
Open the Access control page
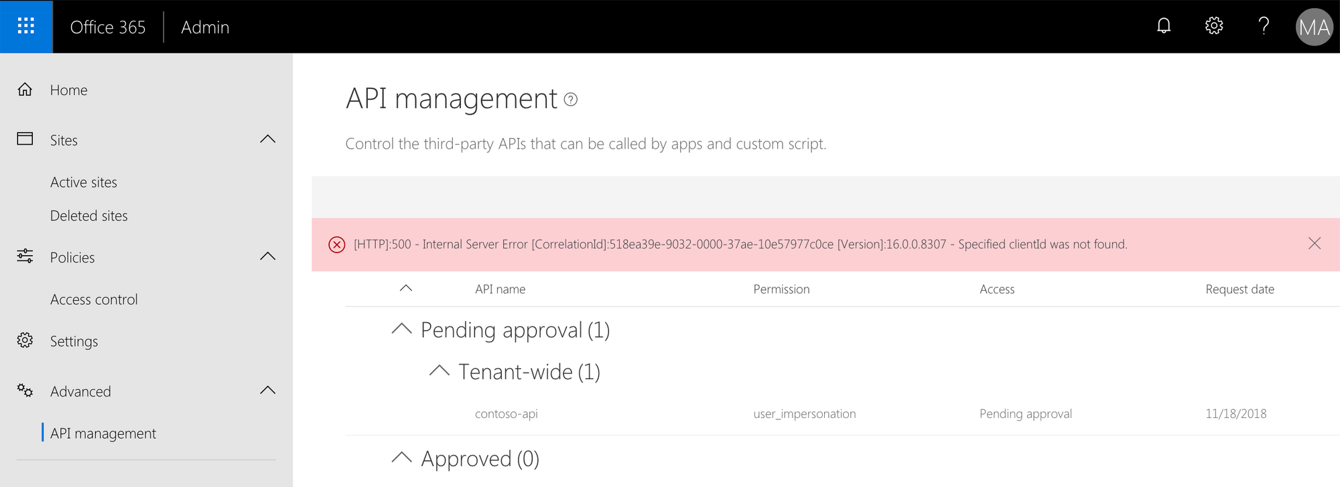coord(94,299)
